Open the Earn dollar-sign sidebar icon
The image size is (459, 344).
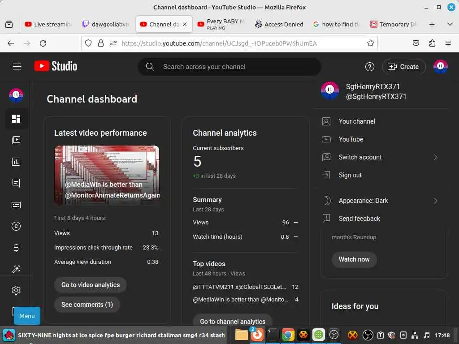(16, 248)
